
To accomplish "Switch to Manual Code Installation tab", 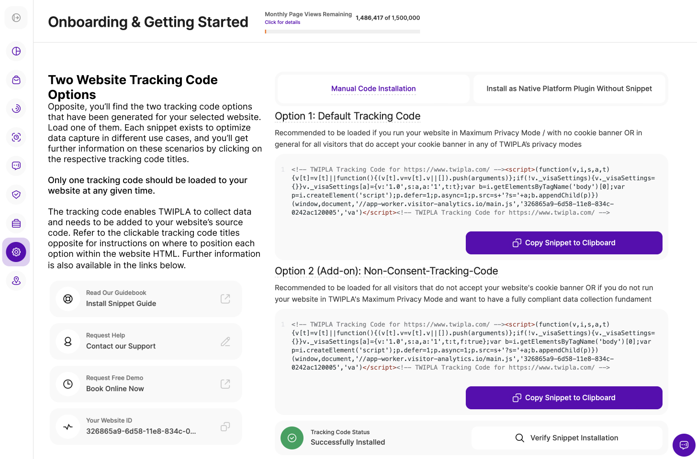I will [373, 89].
